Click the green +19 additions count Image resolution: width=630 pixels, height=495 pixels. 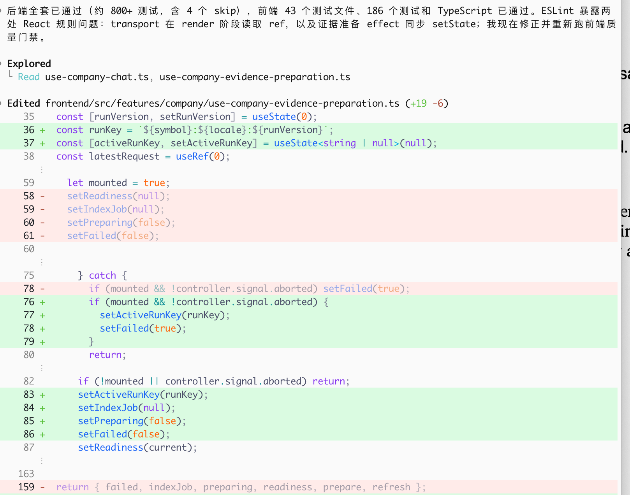click(x=419, y=103)
